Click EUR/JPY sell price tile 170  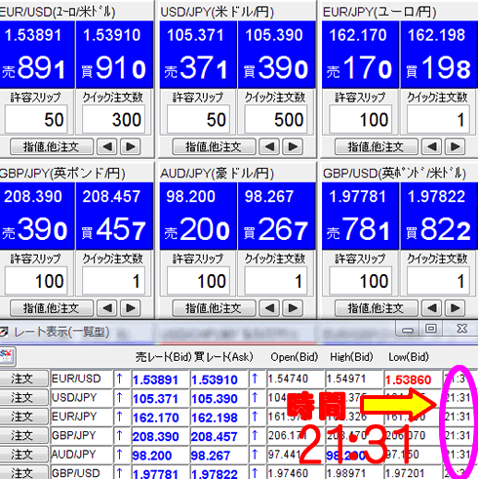pyautogui.click(x=360, y=55)
